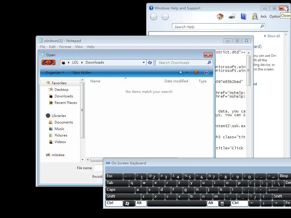This screenshot has width=291, height=218.
Task: Select Music library
Action: coord(59,129)
